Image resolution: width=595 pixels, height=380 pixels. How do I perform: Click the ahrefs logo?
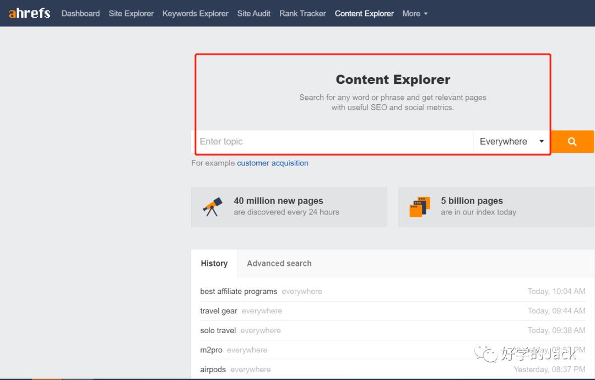pos(30,13)
